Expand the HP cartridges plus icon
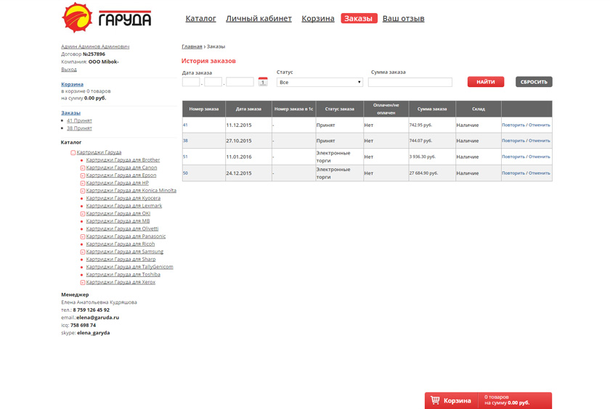The image size is (610, 409). 83,183
